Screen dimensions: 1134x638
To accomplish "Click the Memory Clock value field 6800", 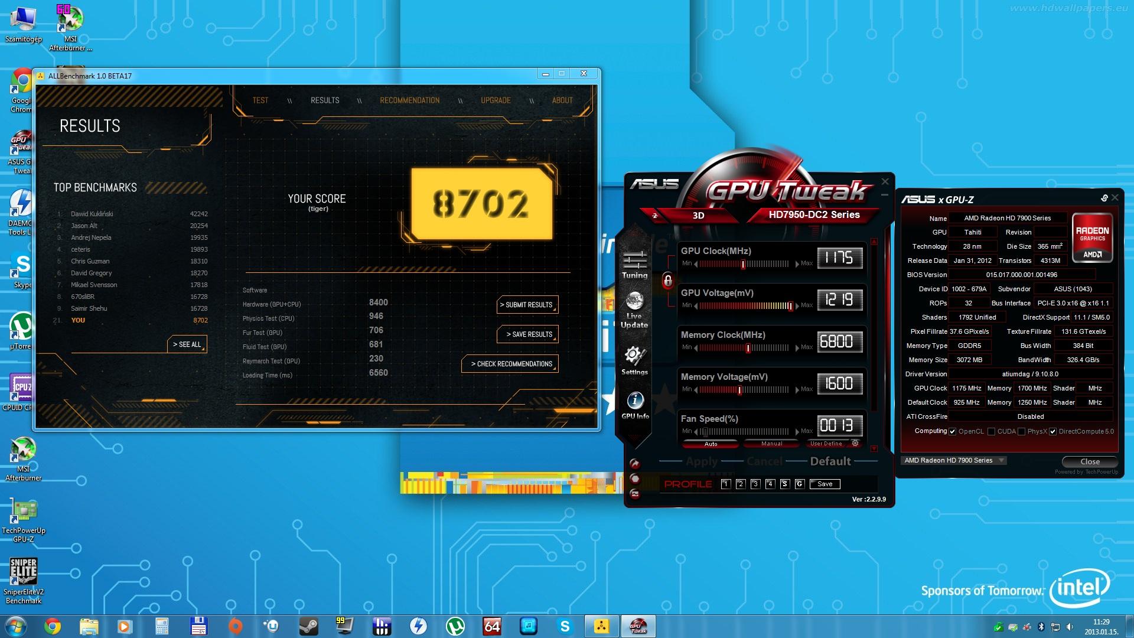I will coord(839,341).
